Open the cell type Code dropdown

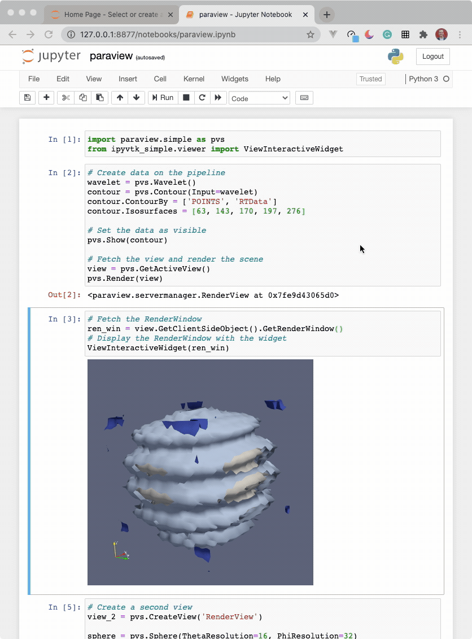(x=259, y=98)
